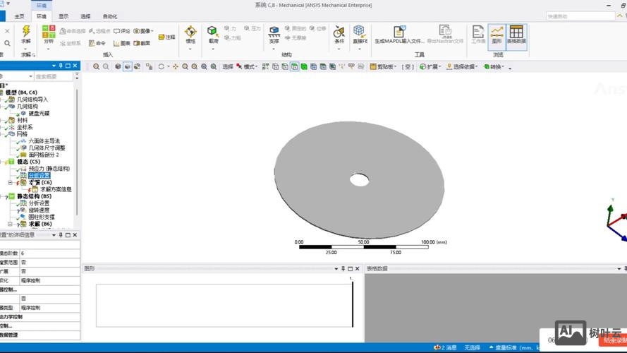Switch to the 显示 (Display) ribbon tab

tap(63, 16)
